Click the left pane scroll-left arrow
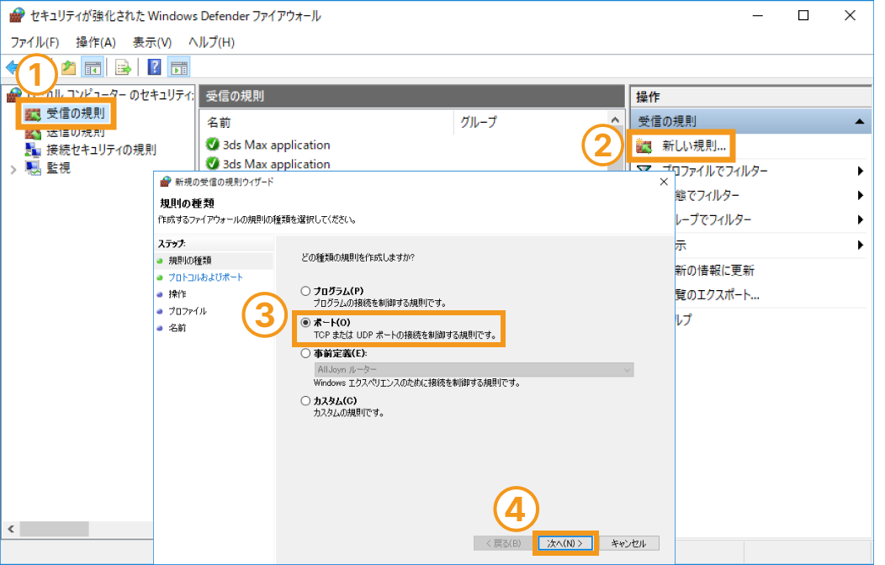Image resolution: width=885 pixels, height=565 pixels. pos(11,529)
